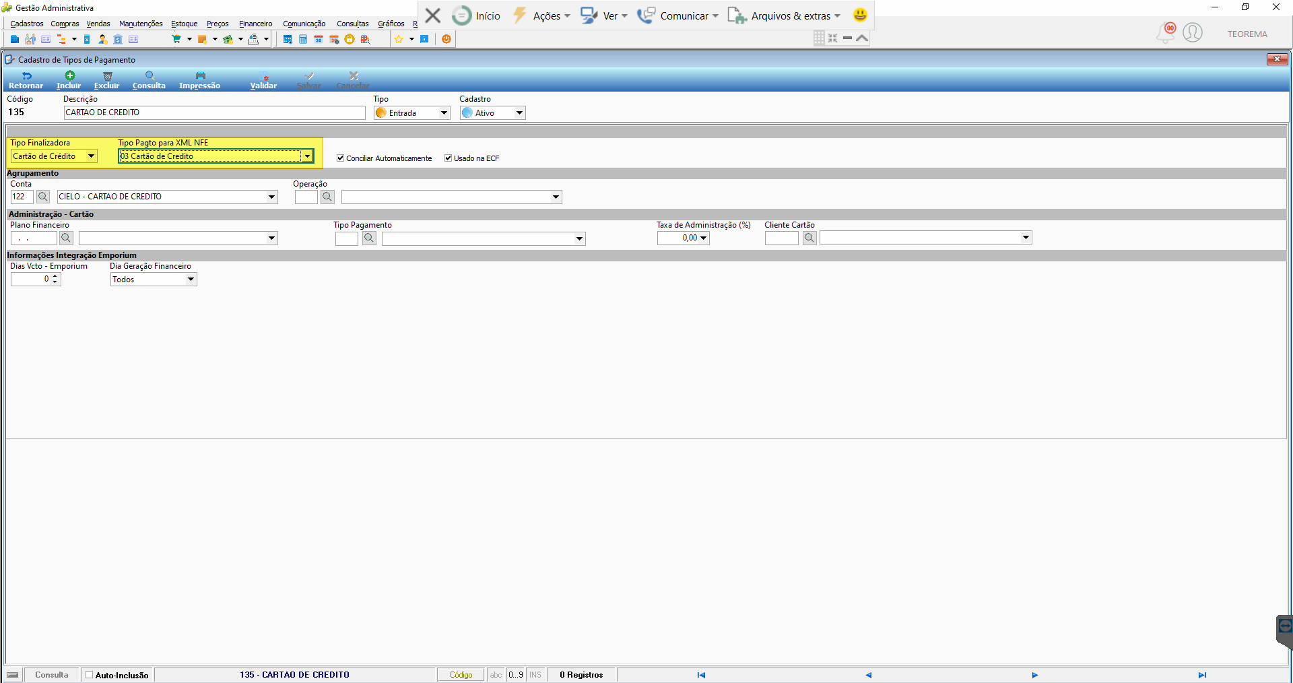Open the notification bell icon
The image size is (1293, 683).
coord(1166,32)
